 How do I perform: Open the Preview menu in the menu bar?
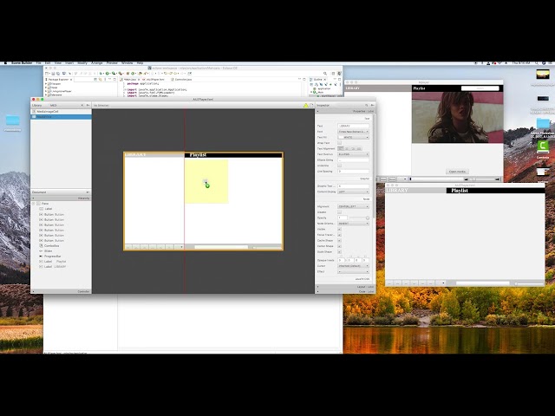click(x=112, y=63)
